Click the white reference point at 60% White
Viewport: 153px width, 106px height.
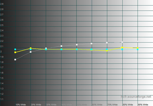coord(92,43)
